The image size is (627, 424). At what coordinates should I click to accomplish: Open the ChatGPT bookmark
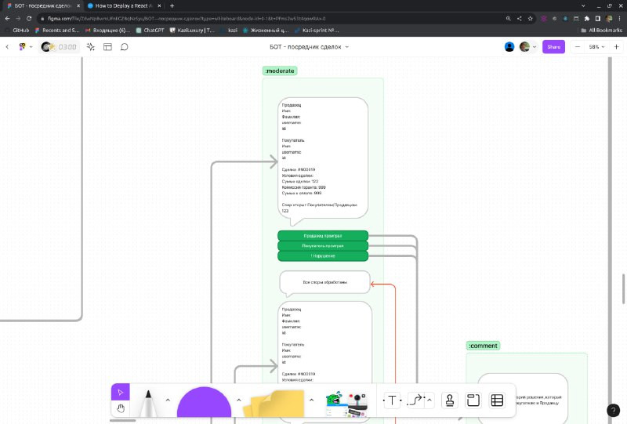pos(150,30)
